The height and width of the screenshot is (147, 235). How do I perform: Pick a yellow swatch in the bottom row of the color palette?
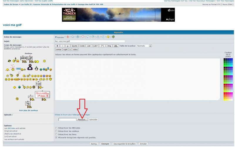click(x=224, y=100)
